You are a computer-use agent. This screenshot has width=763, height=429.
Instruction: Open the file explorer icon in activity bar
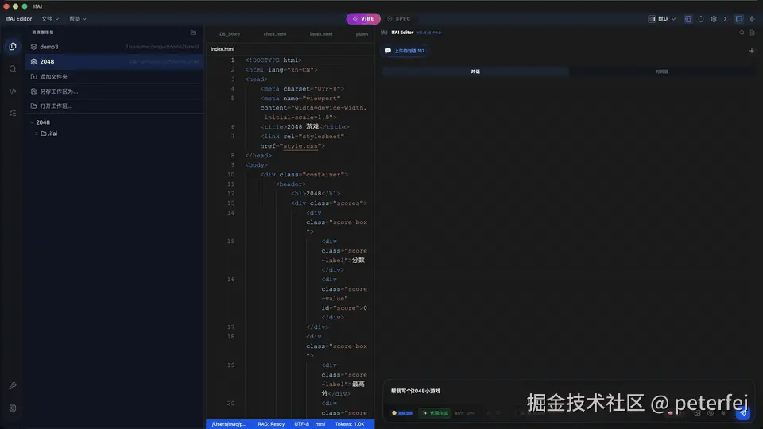(x=13, y=47)
